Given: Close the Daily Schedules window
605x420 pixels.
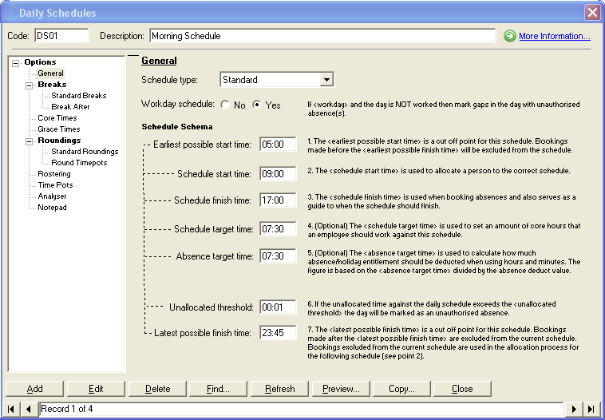Looking at the screenshot, I should point(592,12).
